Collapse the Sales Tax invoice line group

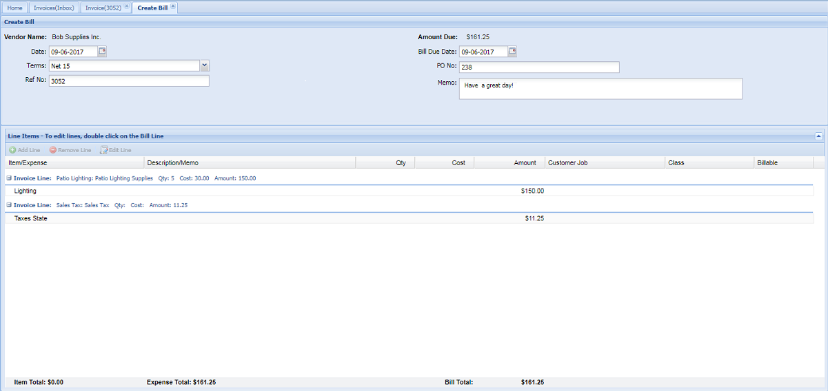[x=8, y=205]
